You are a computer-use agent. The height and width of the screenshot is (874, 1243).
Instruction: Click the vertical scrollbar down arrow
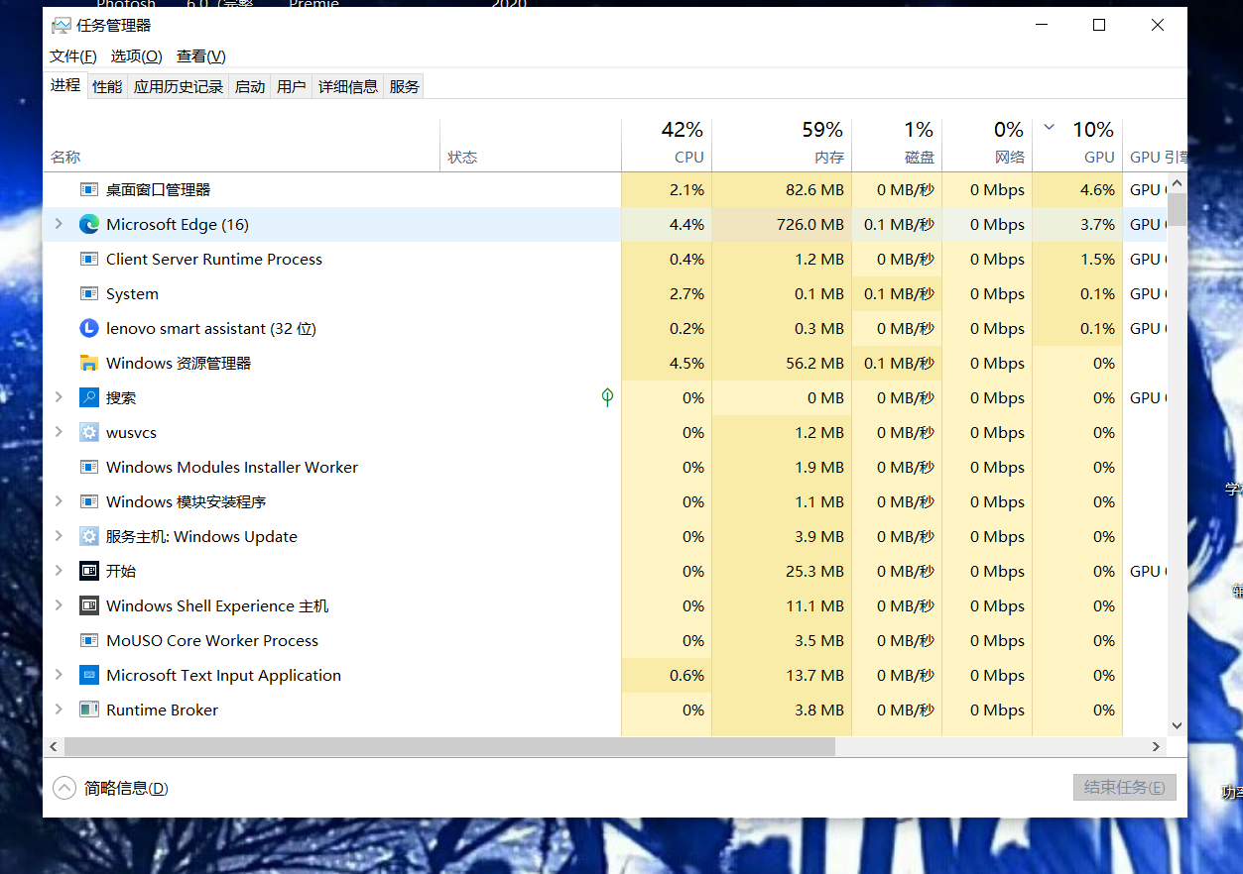point(1178,725)
